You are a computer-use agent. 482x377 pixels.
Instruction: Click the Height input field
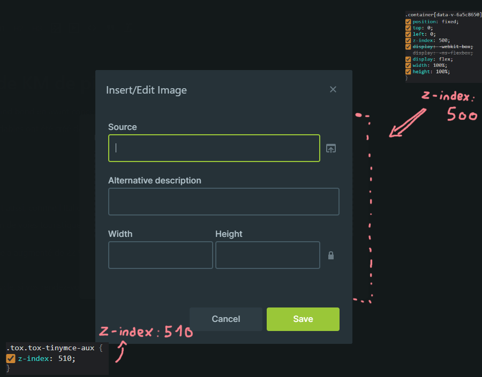267,255
